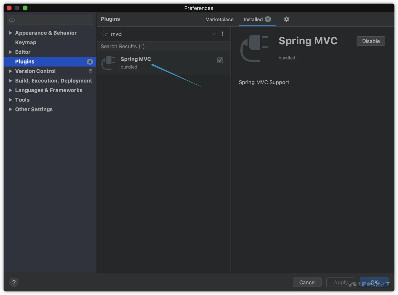Click the Version Control project-level settings icon
This screenshot has height=295, width=398.
91,71
